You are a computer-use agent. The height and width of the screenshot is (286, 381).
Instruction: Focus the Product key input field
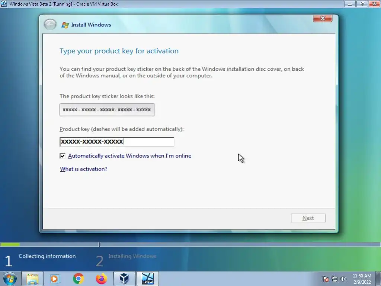[x=117, y=142]
